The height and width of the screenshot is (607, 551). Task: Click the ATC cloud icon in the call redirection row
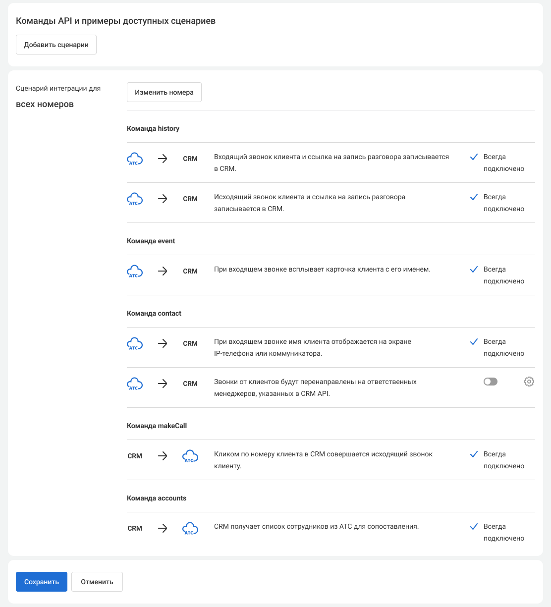tap(135, 384)
